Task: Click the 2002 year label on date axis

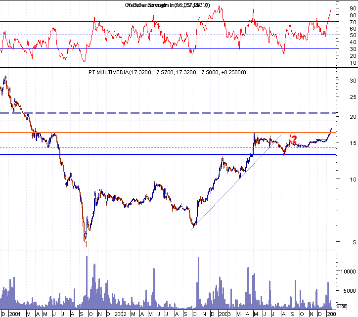Action: point(121,314)
